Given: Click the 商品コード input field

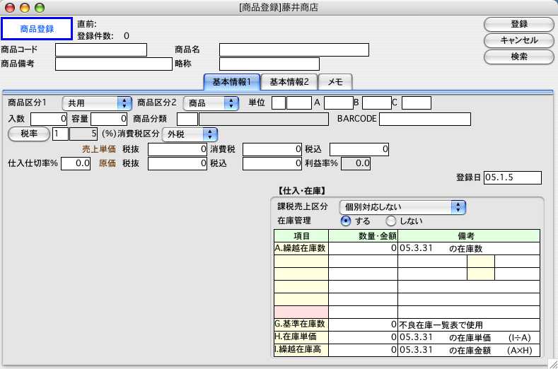Looking at the screenshot, I should click(101, 49).
